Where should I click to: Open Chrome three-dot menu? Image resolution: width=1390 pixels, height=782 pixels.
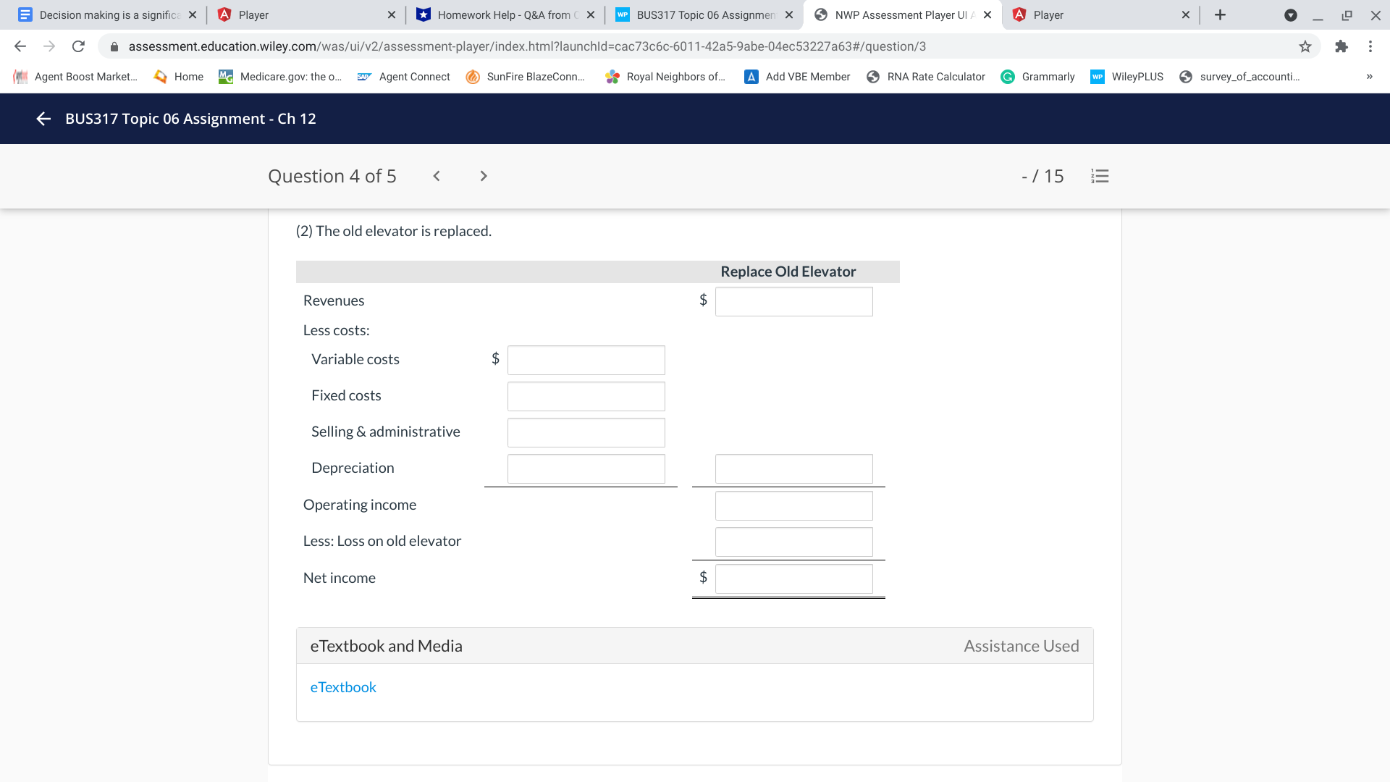1370,46
